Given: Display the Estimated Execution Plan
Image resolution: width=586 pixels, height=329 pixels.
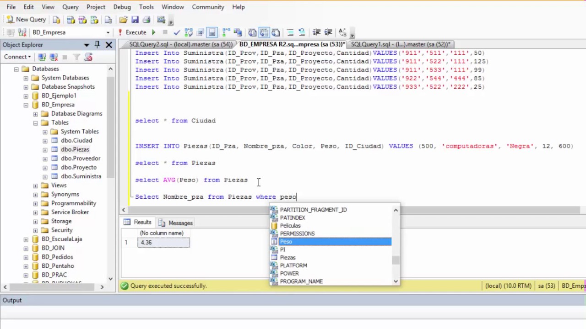Looking at the screenshot, I should click(x=189, y=32).
